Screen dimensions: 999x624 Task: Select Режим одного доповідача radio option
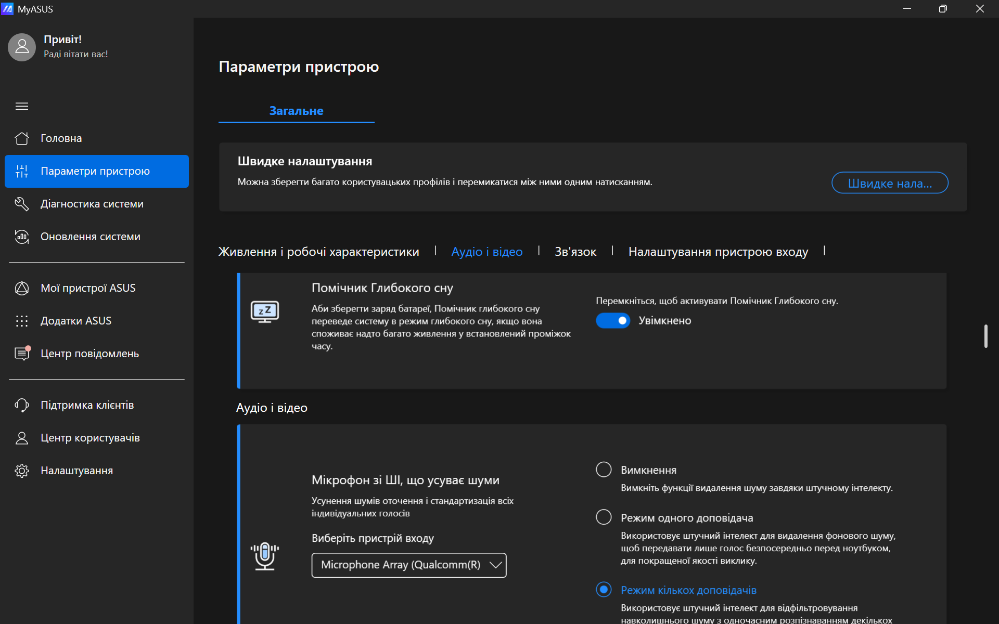tap(604, 517)
